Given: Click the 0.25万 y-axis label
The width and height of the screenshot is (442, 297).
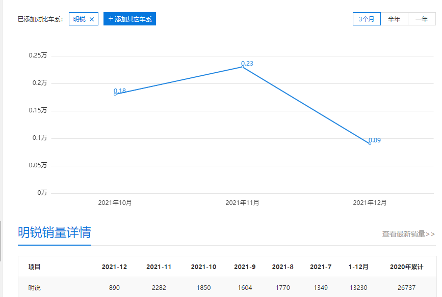Looking at the screenshot, I should coord(38,55).
